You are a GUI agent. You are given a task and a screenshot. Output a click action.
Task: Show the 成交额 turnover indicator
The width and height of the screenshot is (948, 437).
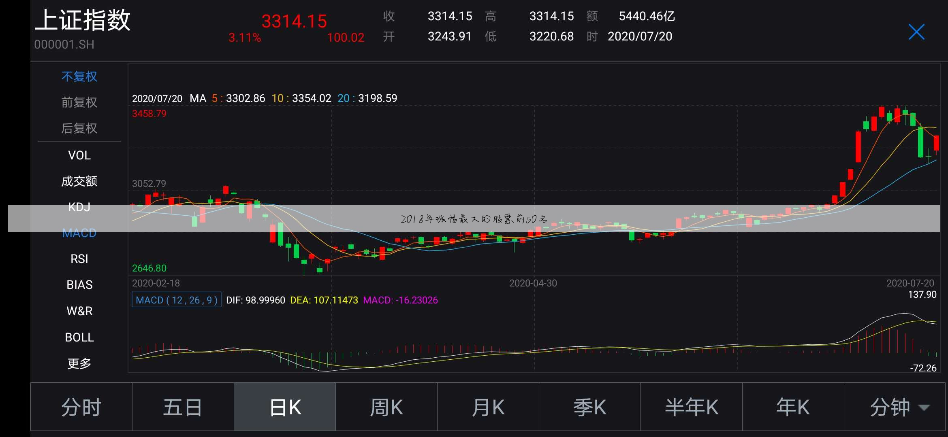click(79, 181)
